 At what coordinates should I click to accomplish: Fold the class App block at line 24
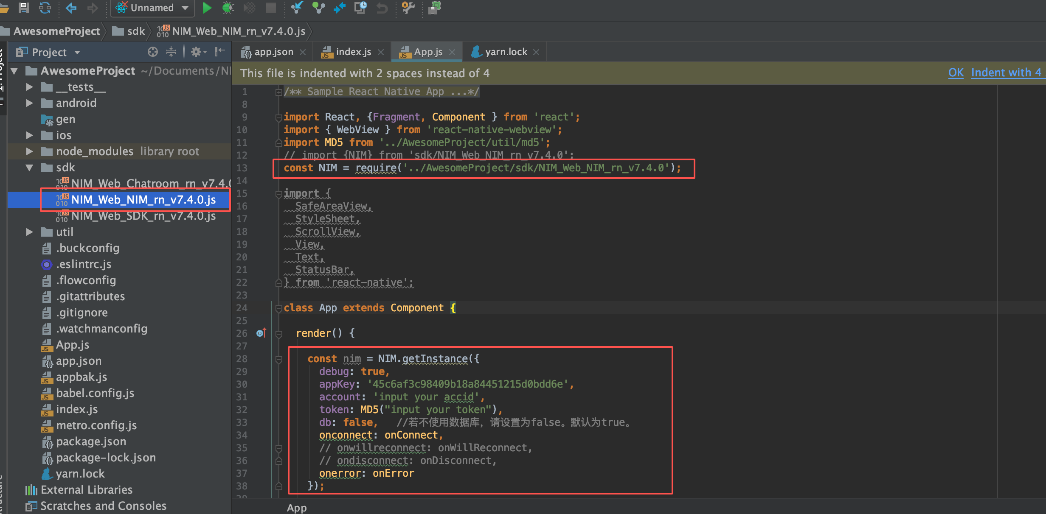[278, 308]
